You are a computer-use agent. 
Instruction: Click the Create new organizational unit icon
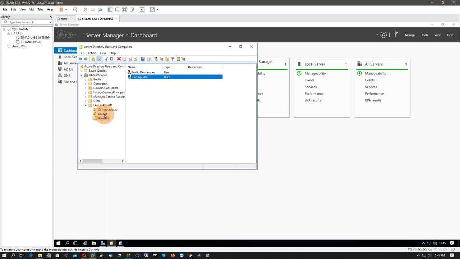[167, 59]
